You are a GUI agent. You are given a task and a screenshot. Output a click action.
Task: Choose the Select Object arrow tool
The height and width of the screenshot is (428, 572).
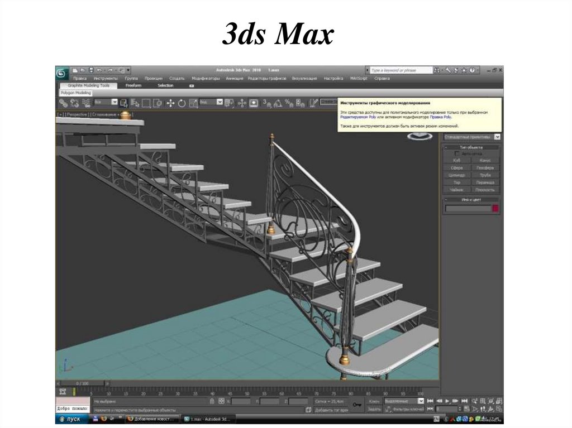123,104
